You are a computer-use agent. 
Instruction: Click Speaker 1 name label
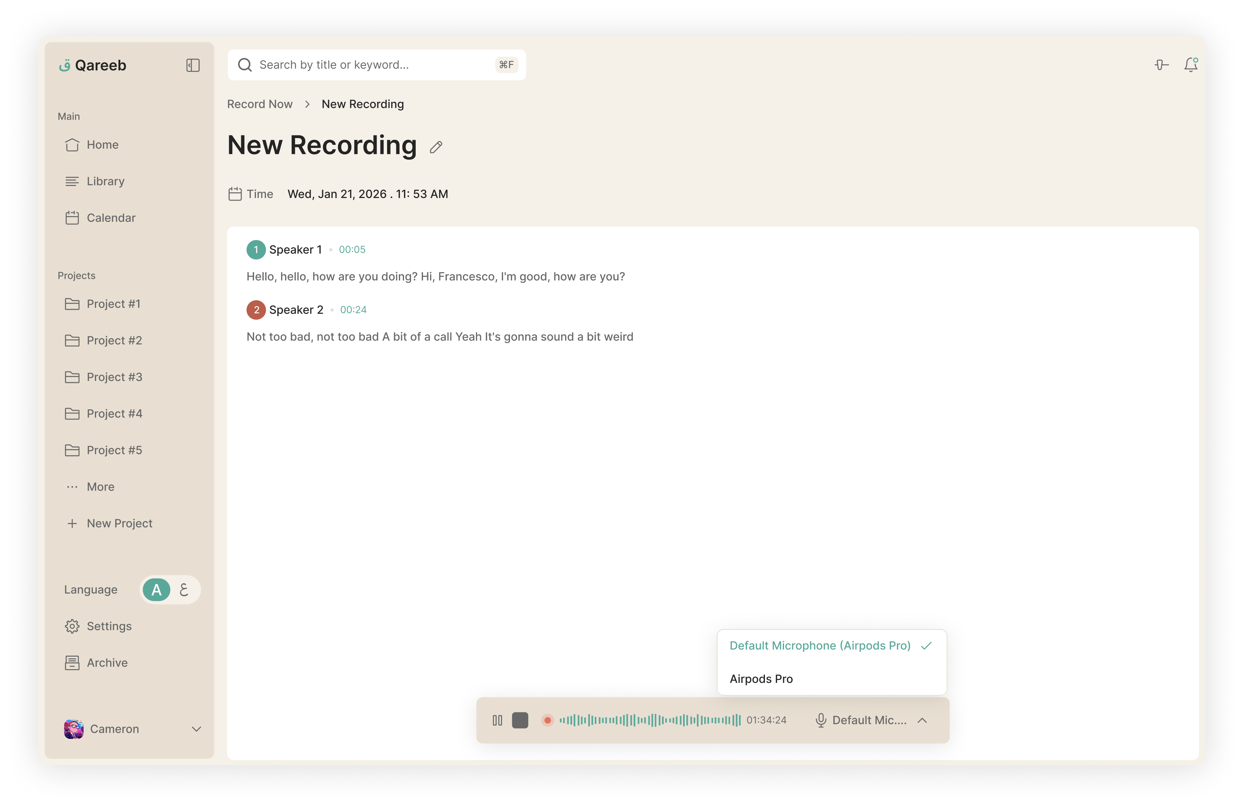click(x=295, y=250)
